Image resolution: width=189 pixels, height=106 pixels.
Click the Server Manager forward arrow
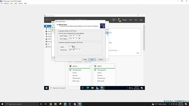[x=50, y=20]
